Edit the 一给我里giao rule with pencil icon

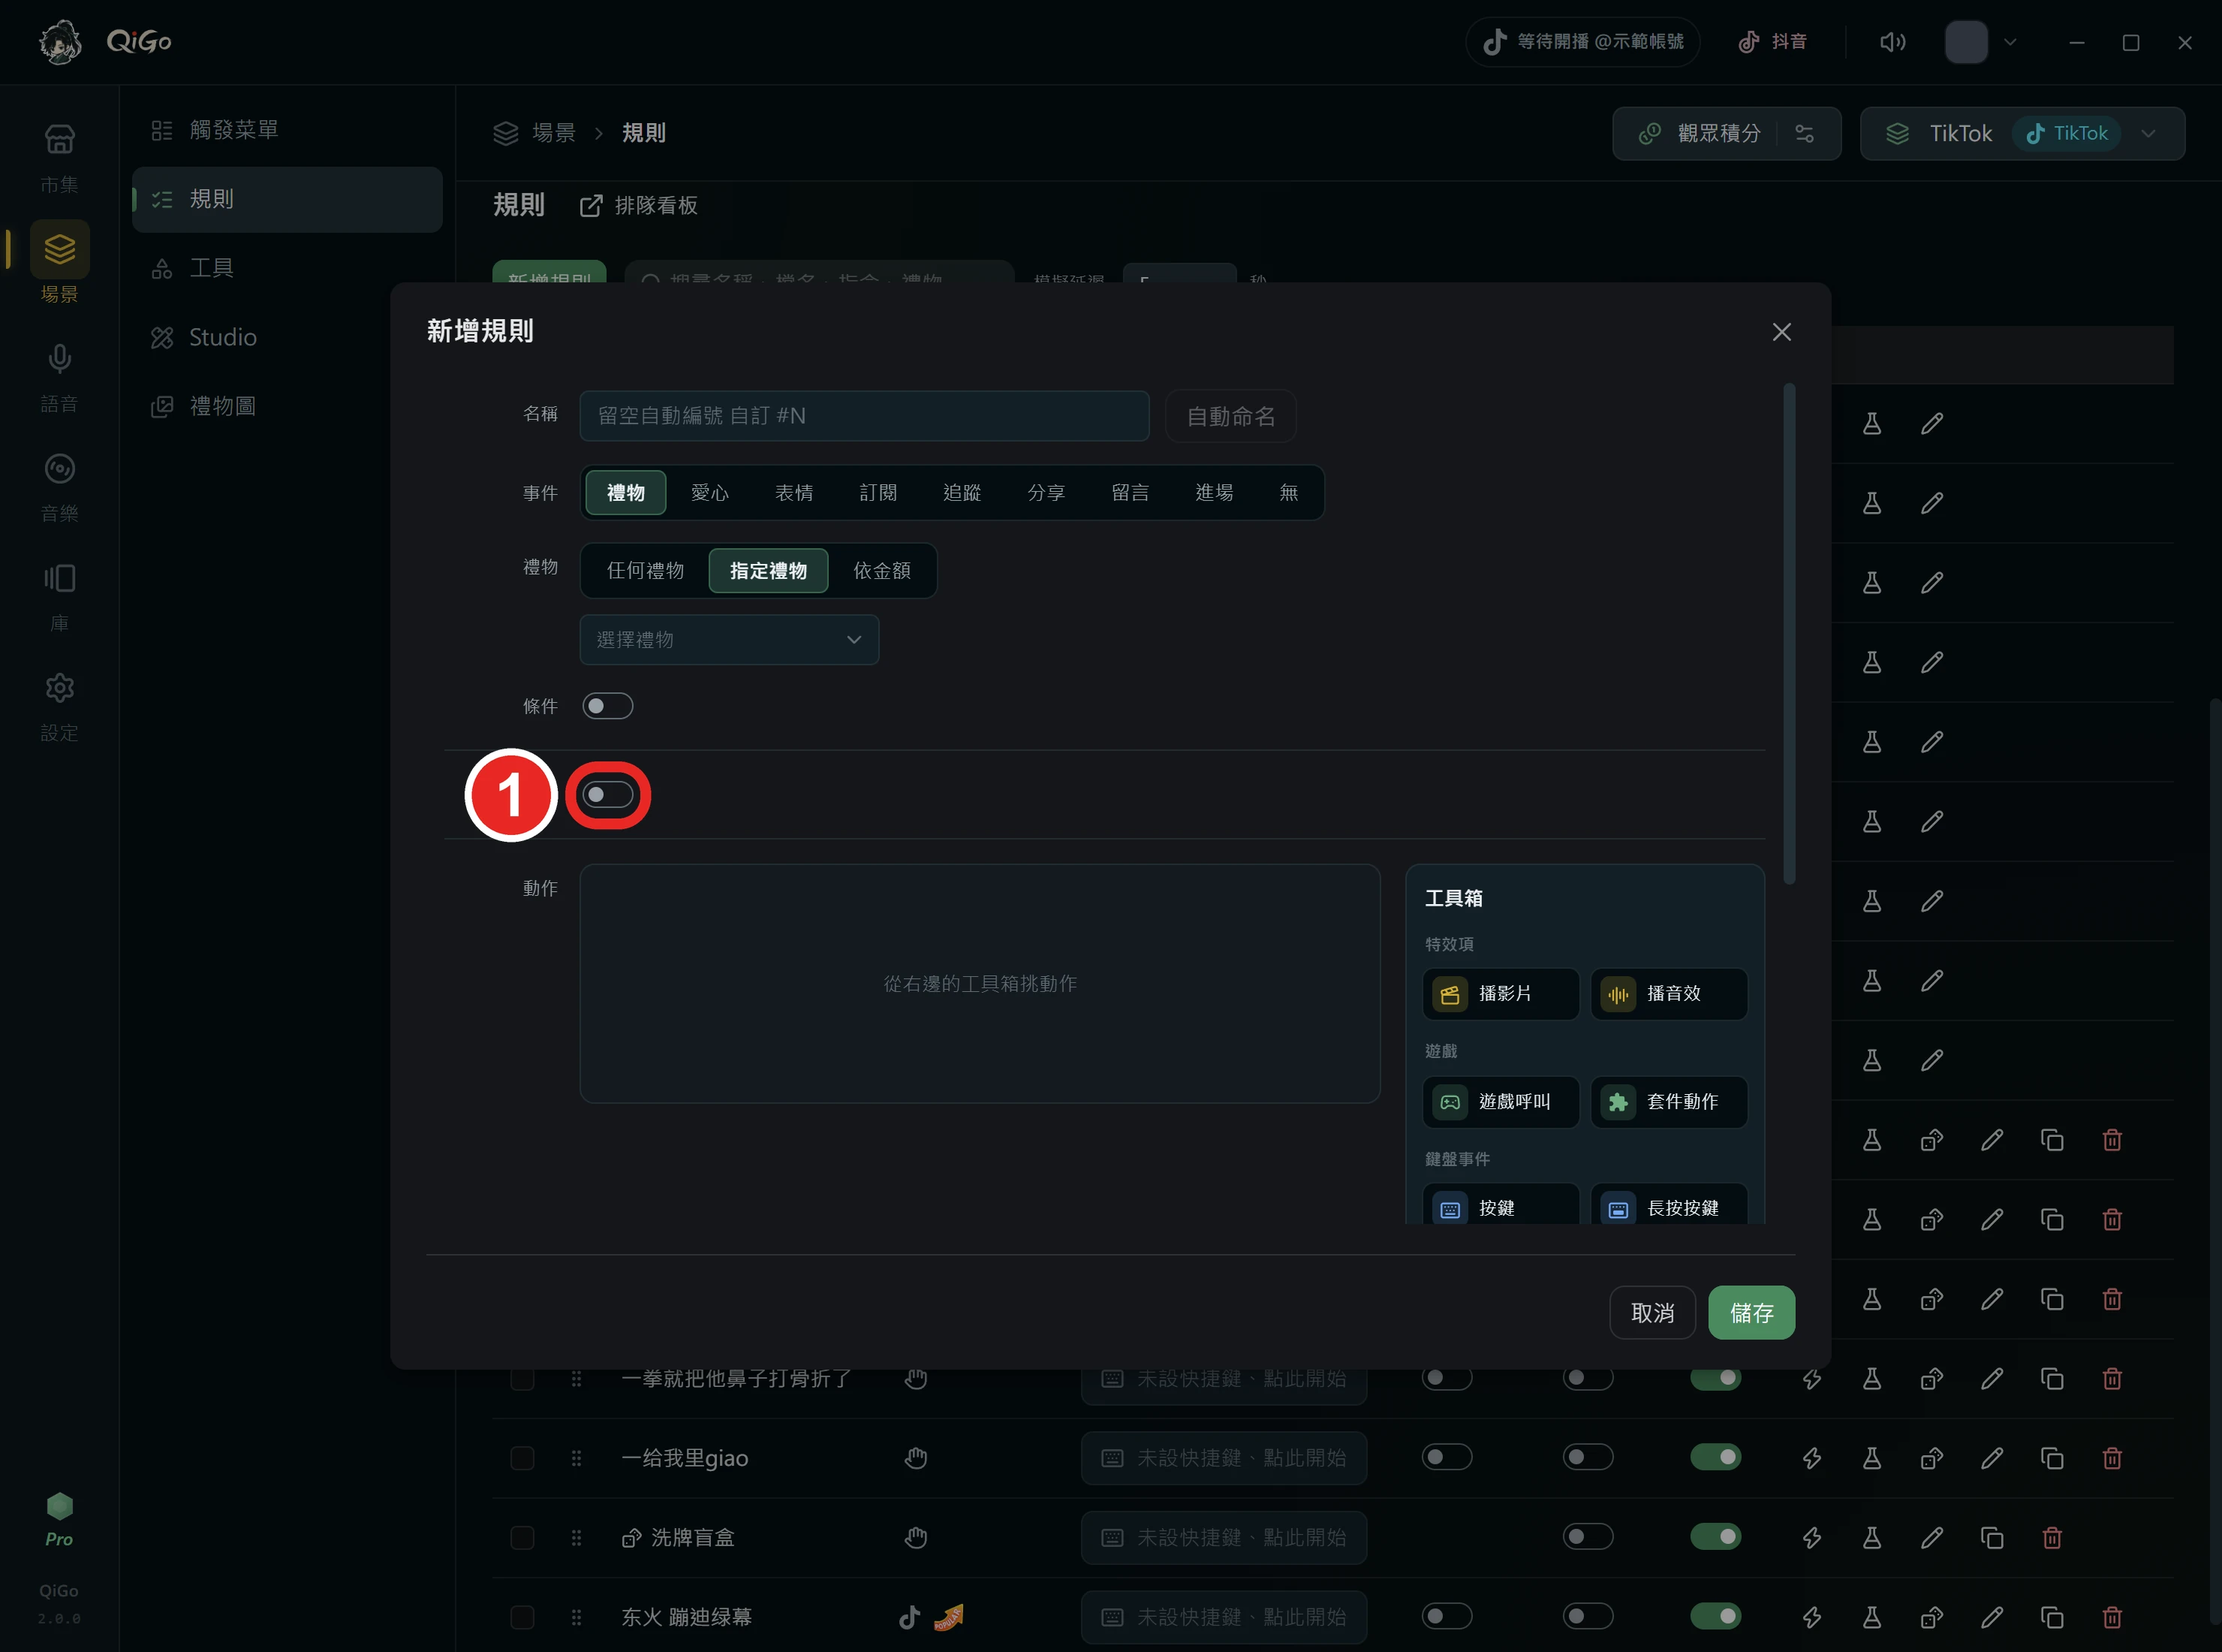click(x=1991, y=1458)
